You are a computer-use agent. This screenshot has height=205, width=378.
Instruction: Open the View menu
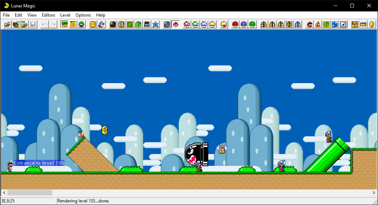tap(32, 15)
